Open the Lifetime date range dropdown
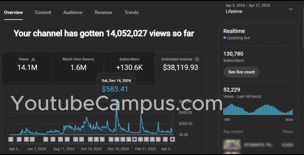Image resolution: width=304 pixels, height=155 pixels. 259,9
